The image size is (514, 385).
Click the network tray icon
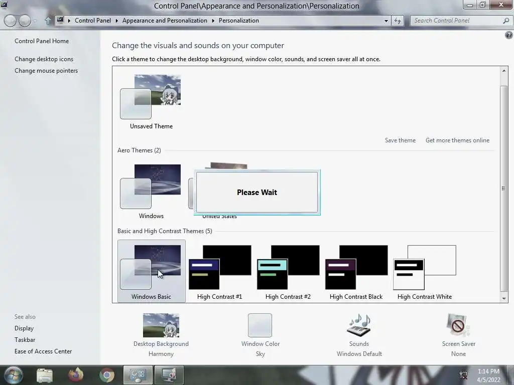pos(463,375)
